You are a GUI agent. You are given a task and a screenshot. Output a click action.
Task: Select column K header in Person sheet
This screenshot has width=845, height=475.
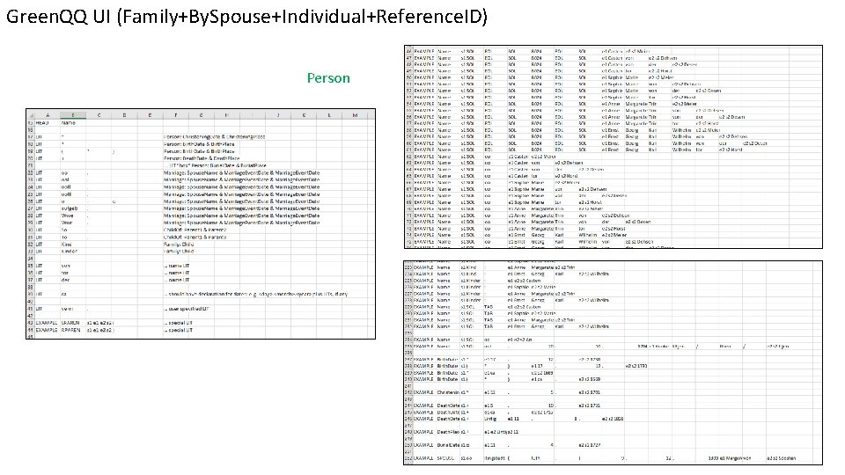point(304,115)
